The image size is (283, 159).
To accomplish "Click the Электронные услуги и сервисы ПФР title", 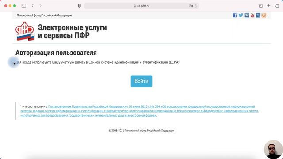I will (x=72, y=31).
